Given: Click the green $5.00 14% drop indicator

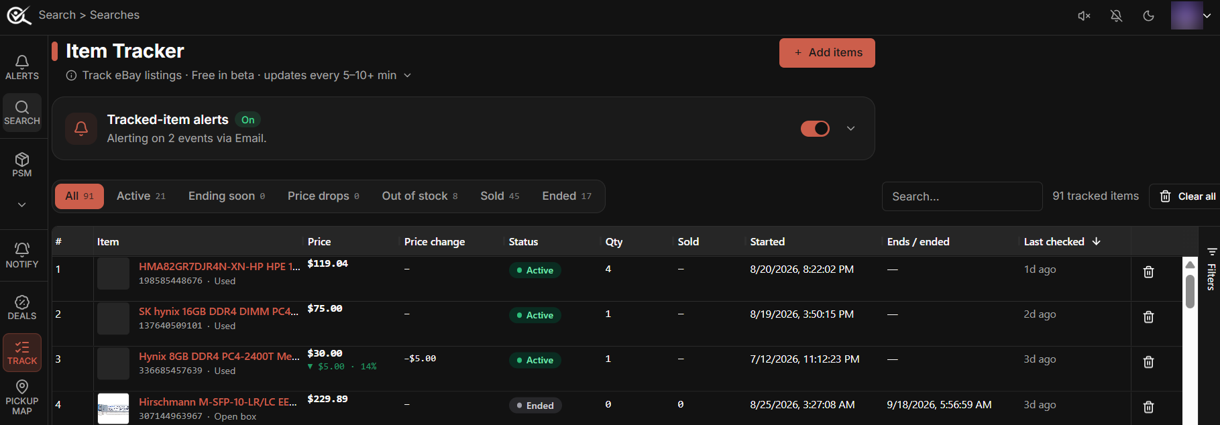Looking at the screenshot, I should tap(342, 367).
